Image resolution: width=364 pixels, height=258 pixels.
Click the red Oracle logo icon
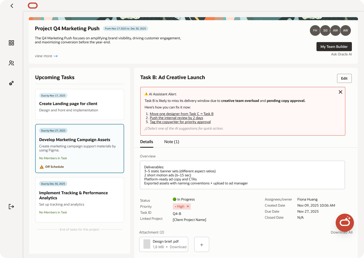pyautogui.click(x=33, y=6)
